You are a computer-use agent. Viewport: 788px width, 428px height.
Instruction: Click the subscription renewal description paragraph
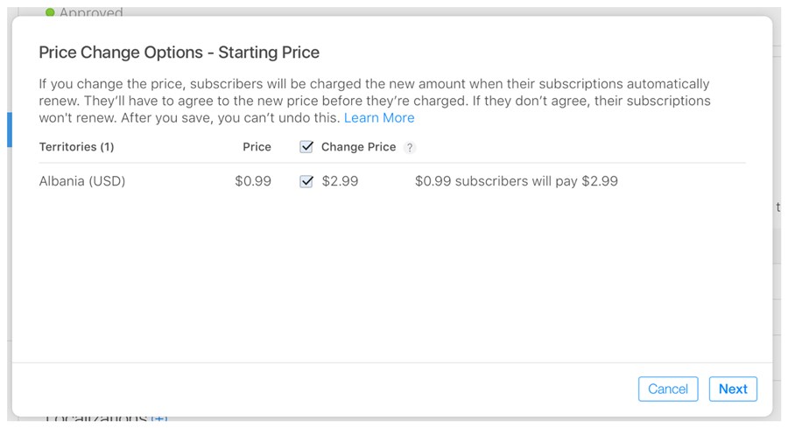tap(375, 101)
